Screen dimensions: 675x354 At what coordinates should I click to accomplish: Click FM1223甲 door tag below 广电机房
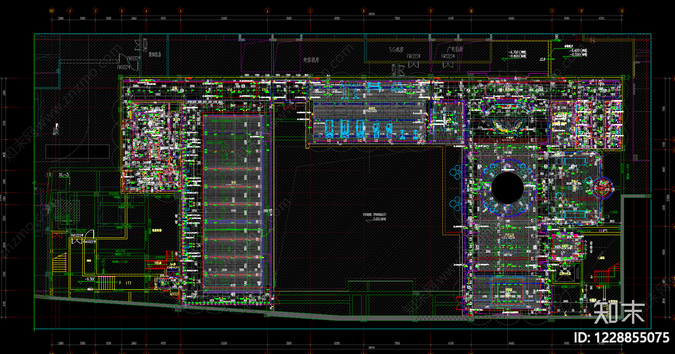448,56
